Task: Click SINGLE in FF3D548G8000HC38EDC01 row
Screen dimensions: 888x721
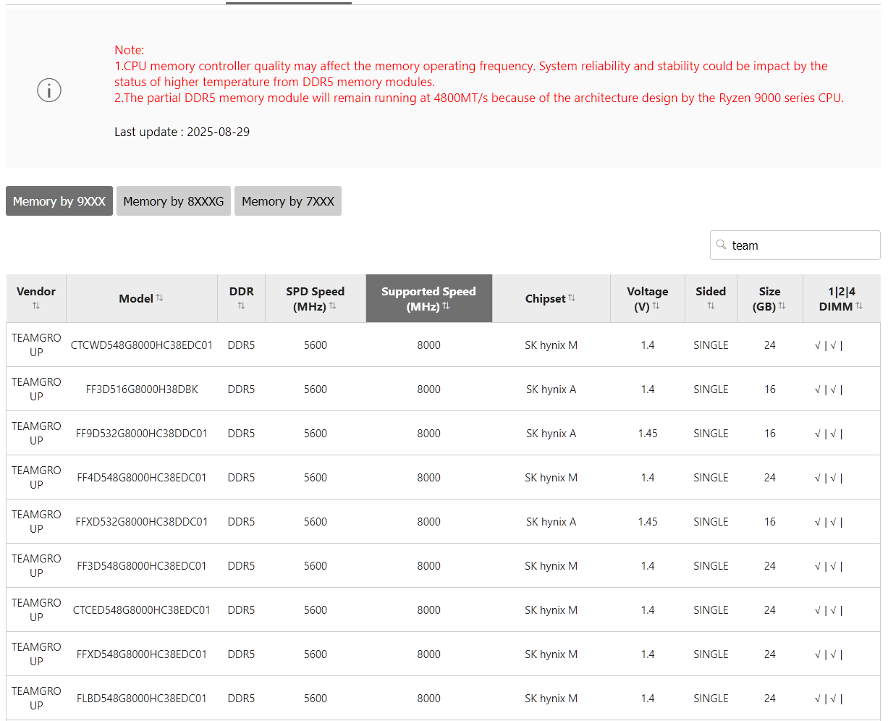Action: coord(711,566)
